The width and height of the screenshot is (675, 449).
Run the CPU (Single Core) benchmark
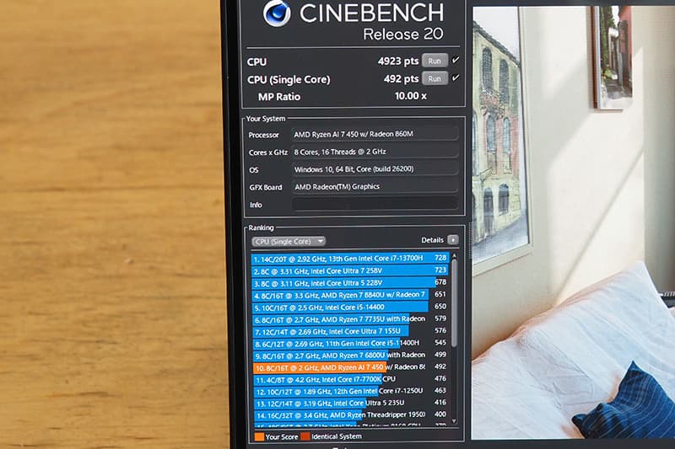(435, 78)
